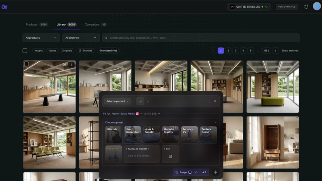
Task: Toggle the Shortlisted first sort chip
Action: click(108, 51)
